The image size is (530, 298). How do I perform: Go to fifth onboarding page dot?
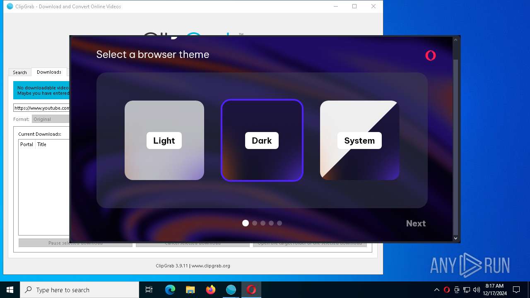(279, 223)
